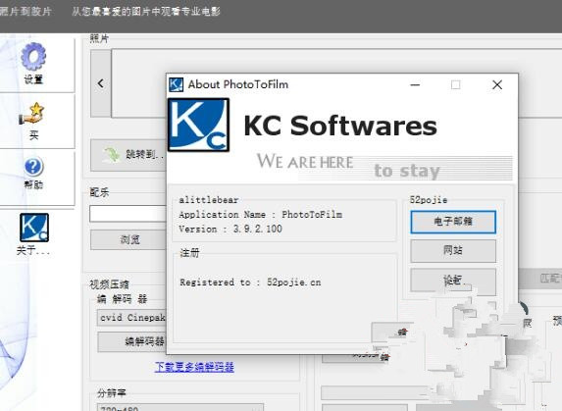562x411 pixels.
Task: Open the 设置 settings gear icon
Action: (x=33, y=57)
